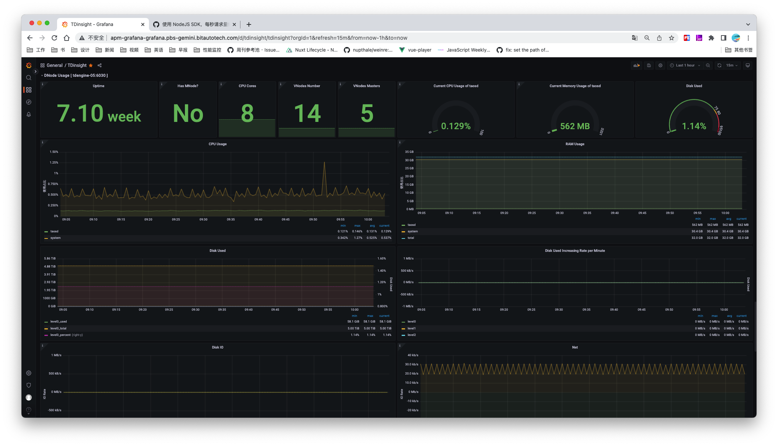Collapse the DNode Usage row

tap(42, 75)
